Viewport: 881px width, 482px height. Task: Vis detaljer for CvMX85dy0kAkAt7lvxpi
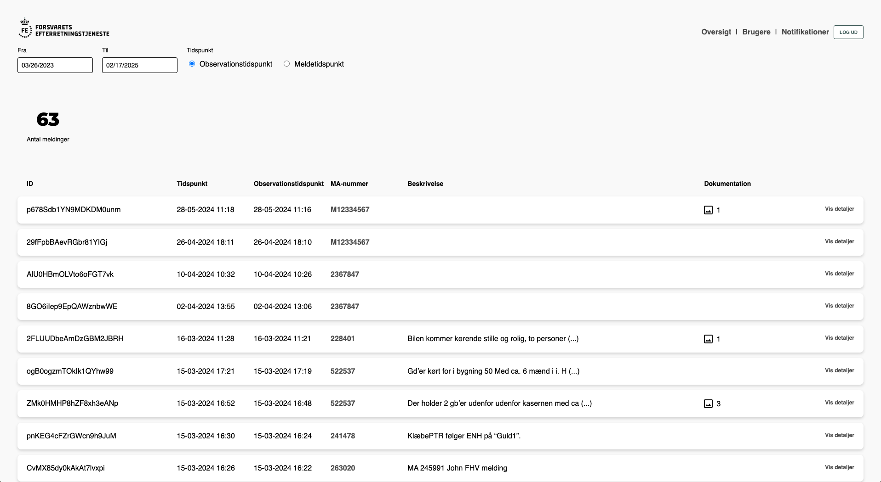tap(840, 467)
